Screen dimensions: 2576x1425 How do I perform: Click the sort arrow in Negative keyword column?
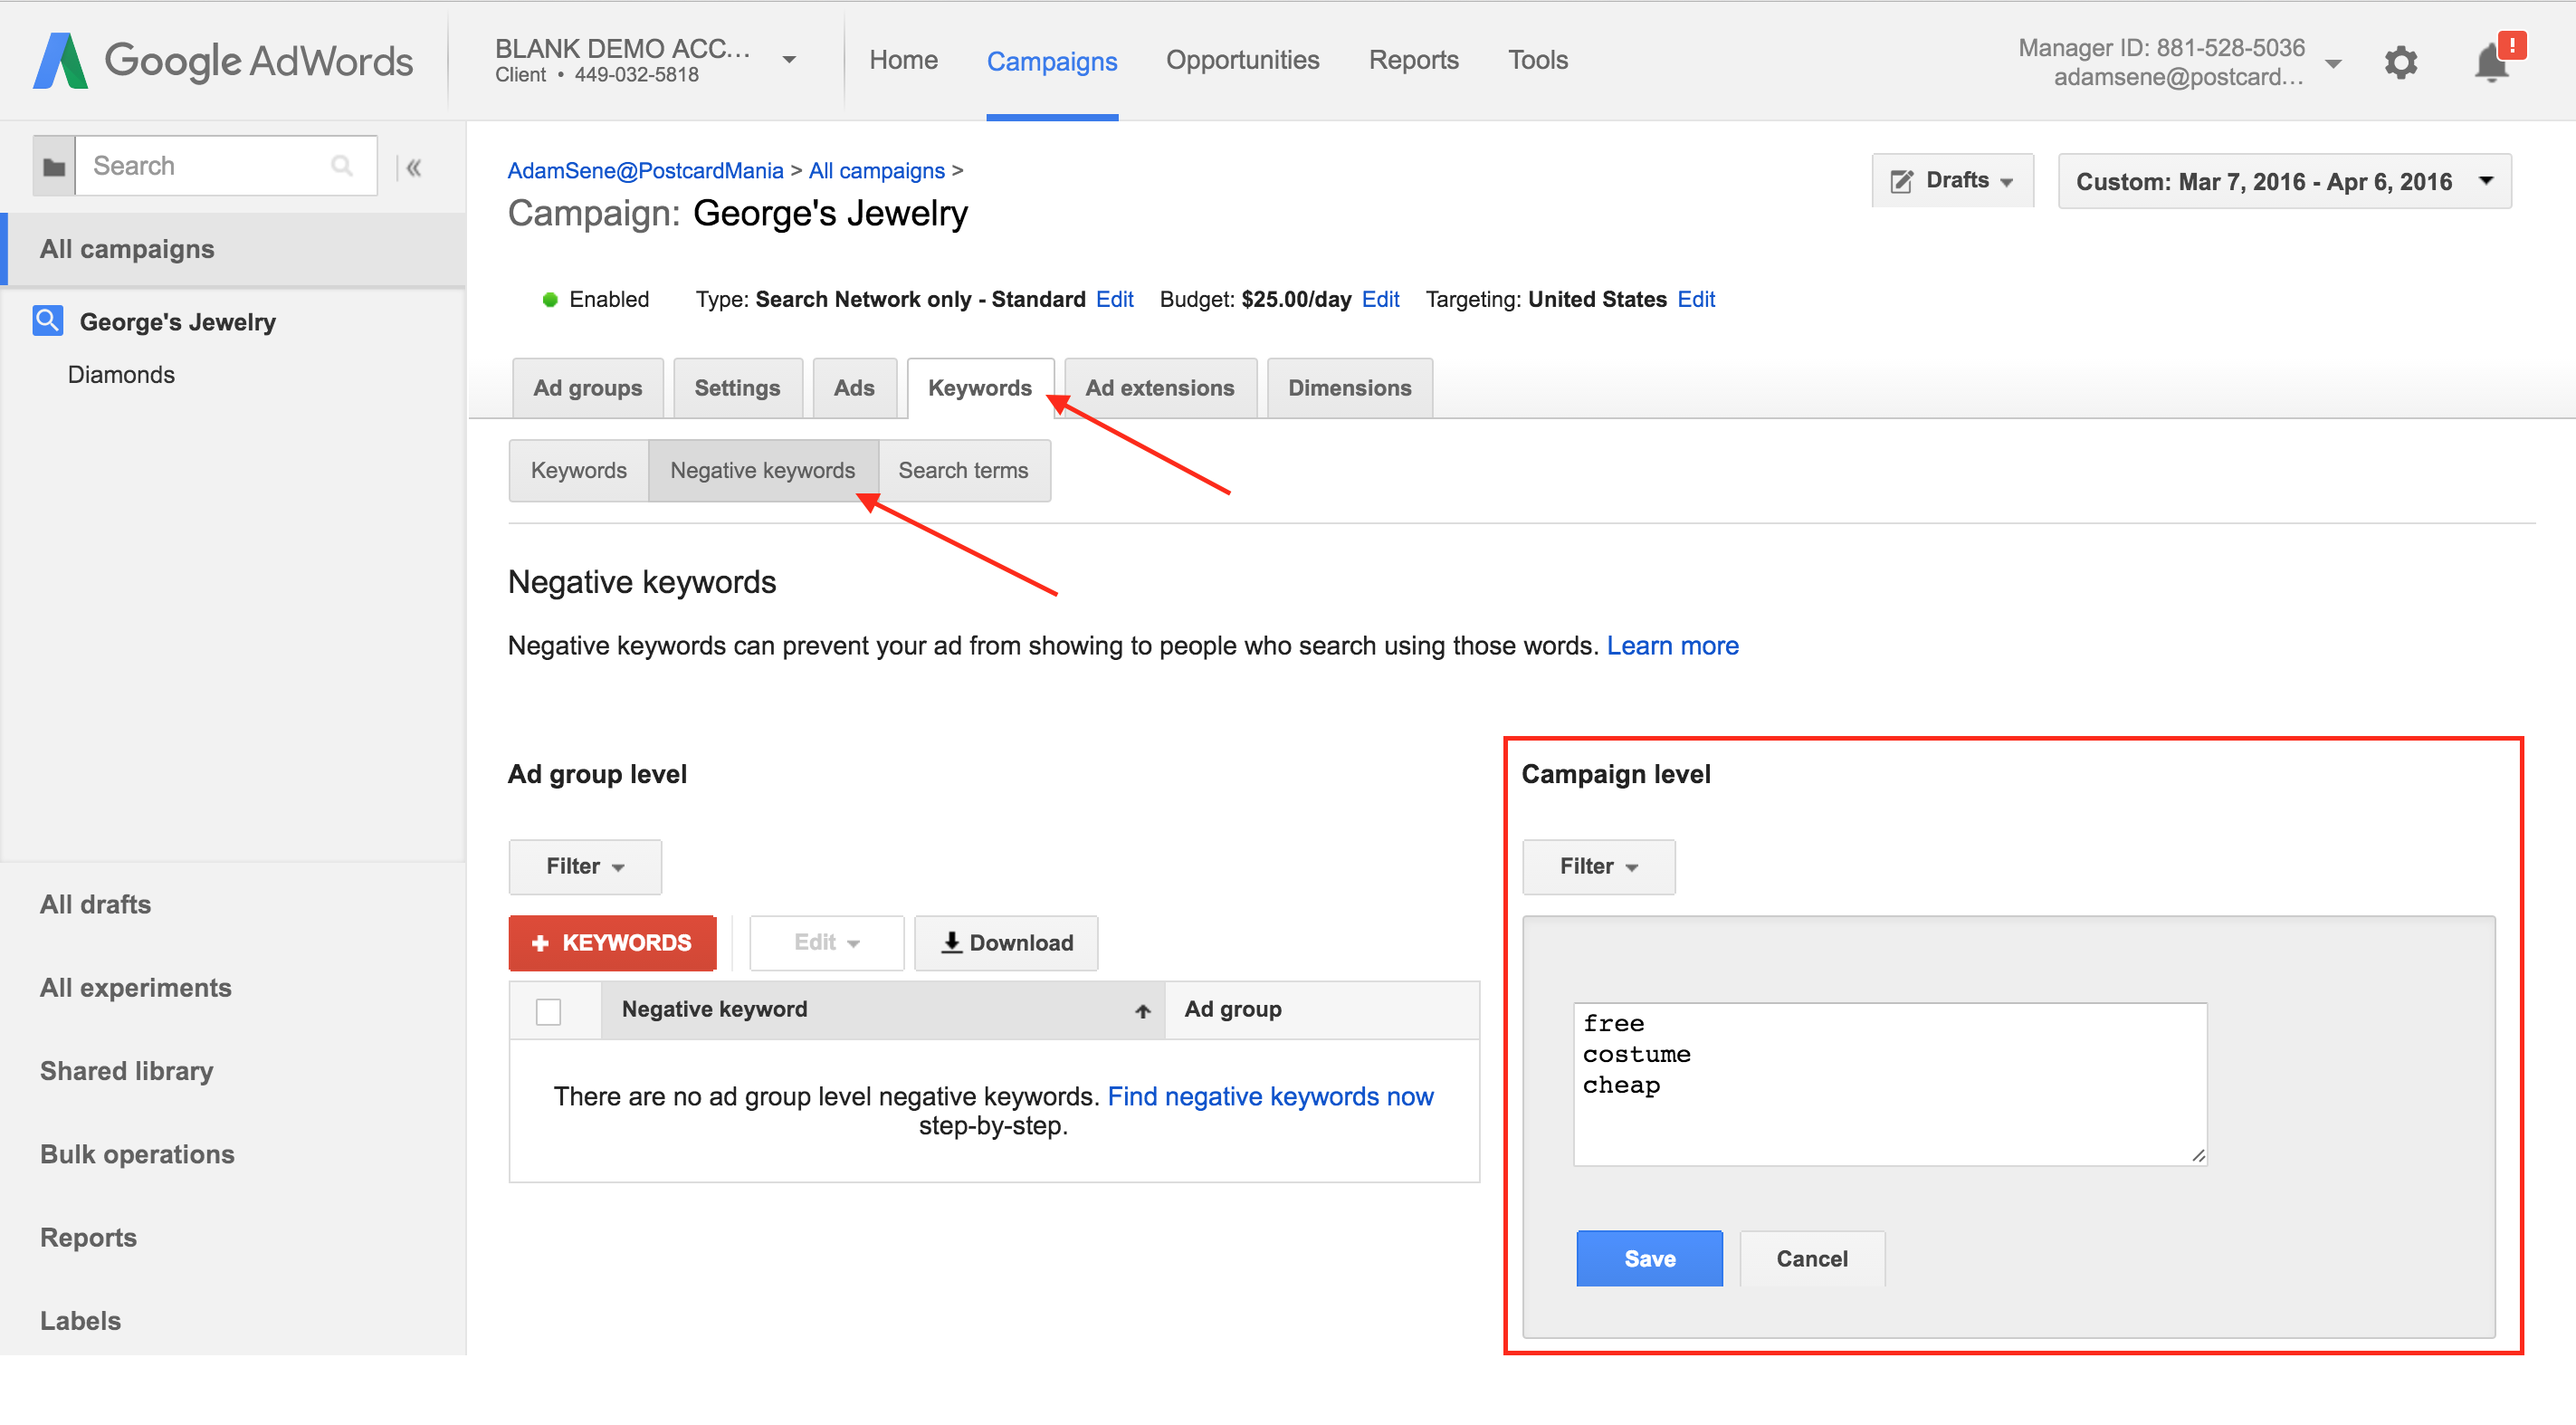(1142, 1010)
